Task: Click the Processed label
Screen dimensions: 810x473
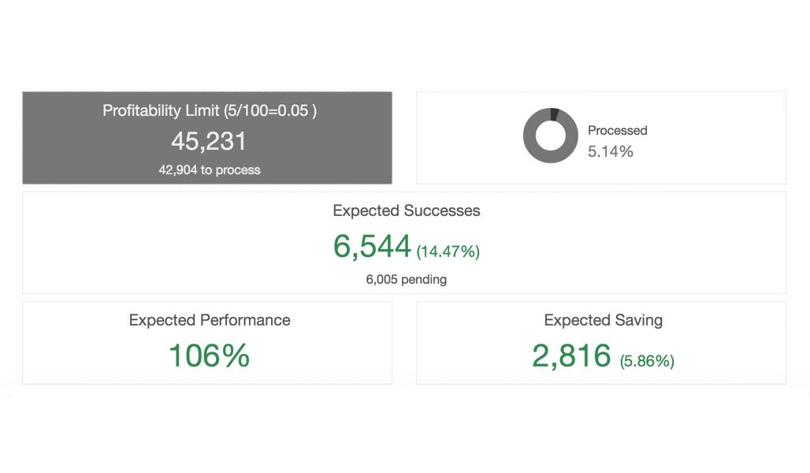Action: coord(617,130)
